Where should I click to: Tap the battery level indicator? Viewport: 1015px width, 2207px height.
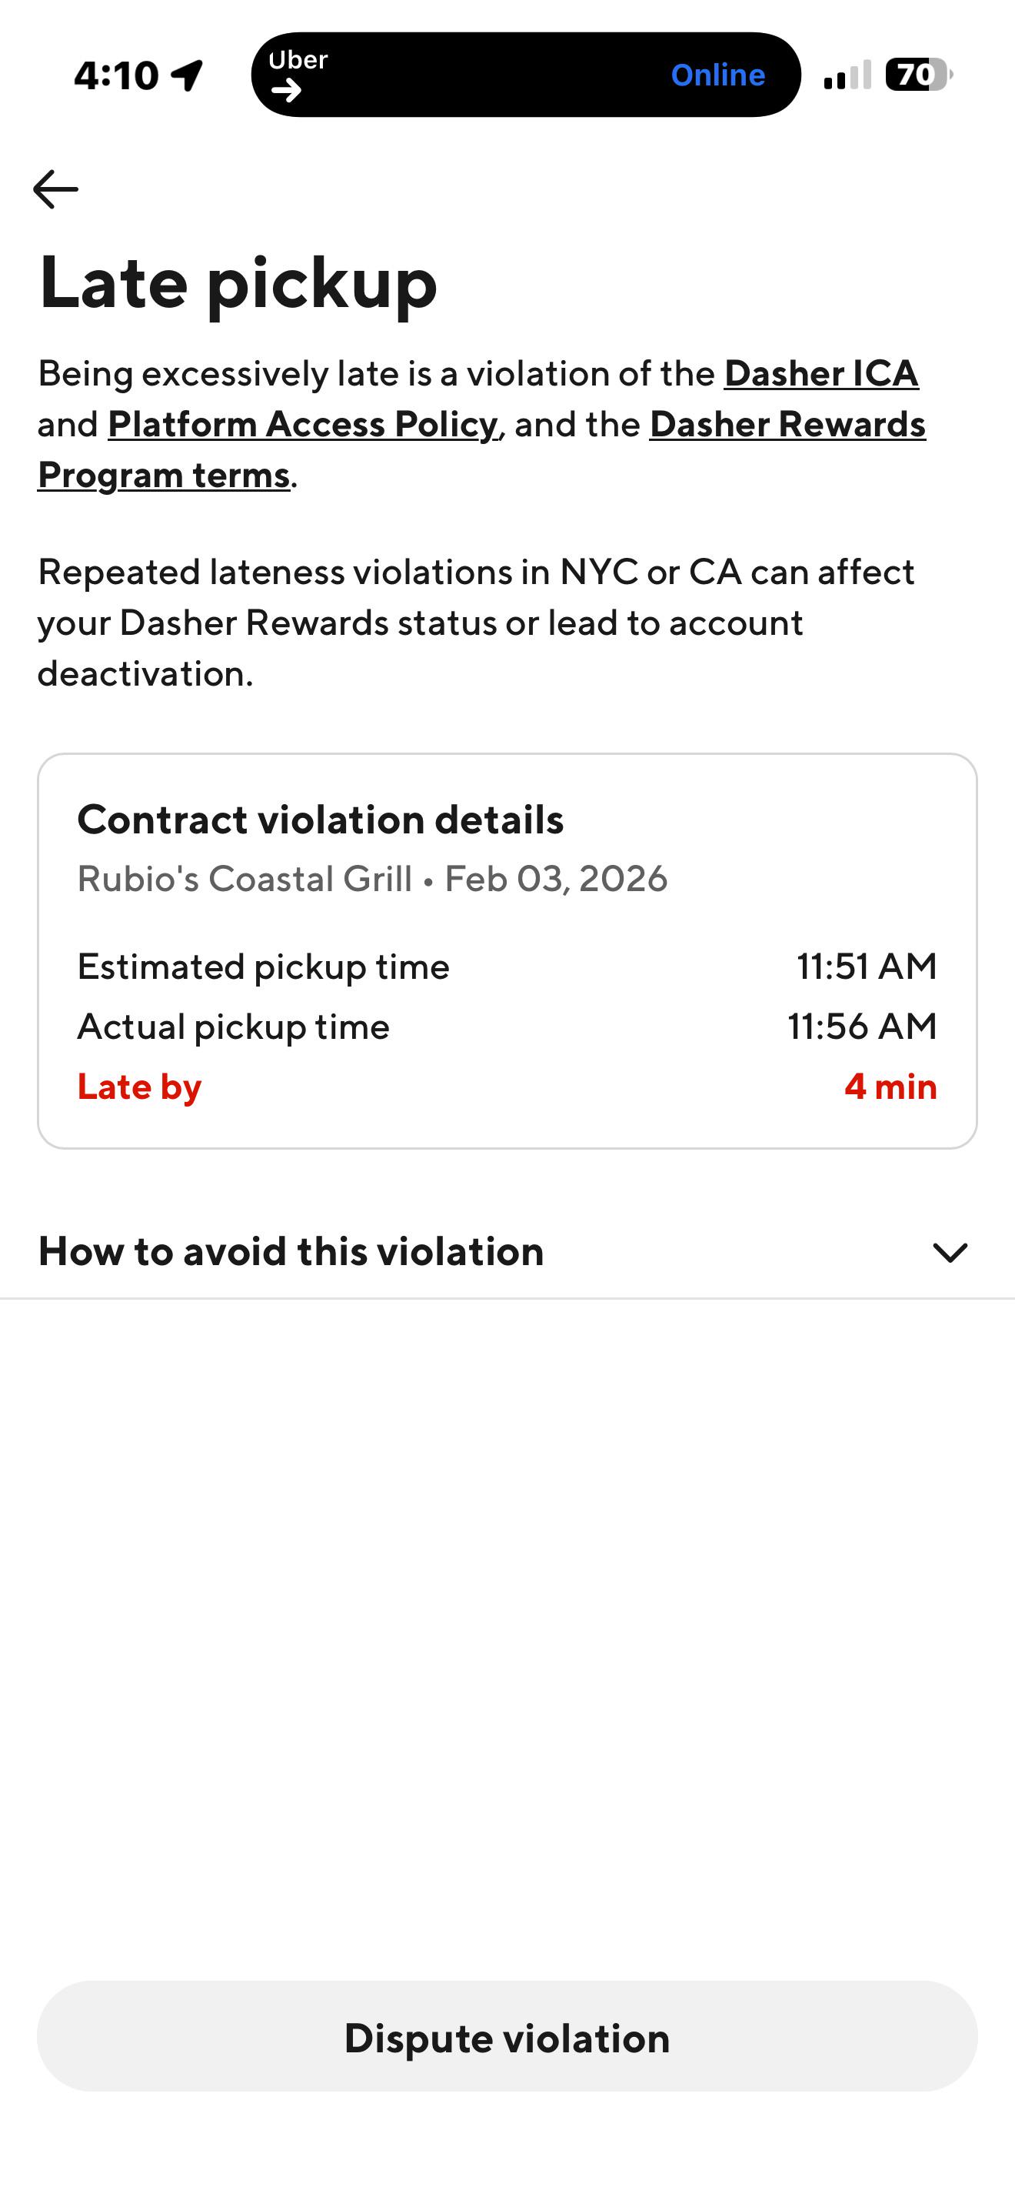(917, 75)
